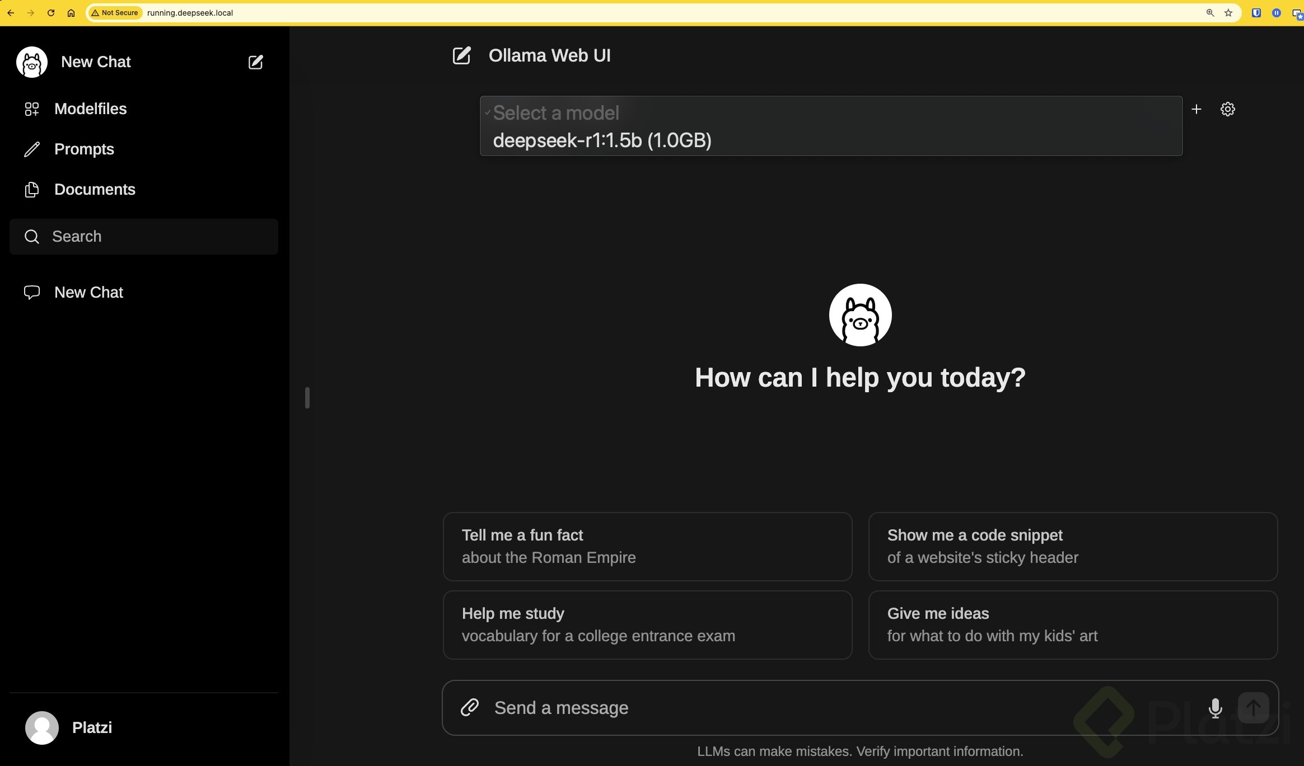Screen dimensions: 1304x766
Task: Click the zoom magnifier icon in address bar
Action: click(1210, 13)
